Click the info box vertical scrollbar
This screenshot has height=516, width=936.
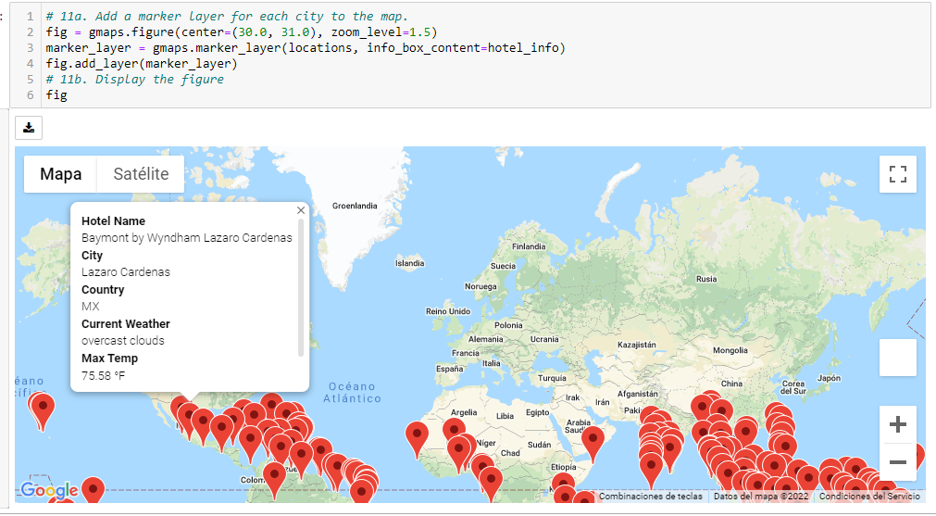tap(301, 288)
